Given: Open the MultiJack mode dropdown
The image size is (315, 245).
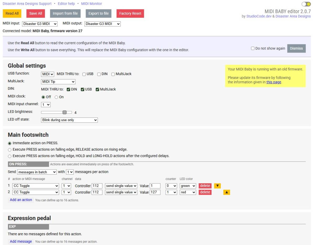Looking at the screenshot, I should click(58, 82).
